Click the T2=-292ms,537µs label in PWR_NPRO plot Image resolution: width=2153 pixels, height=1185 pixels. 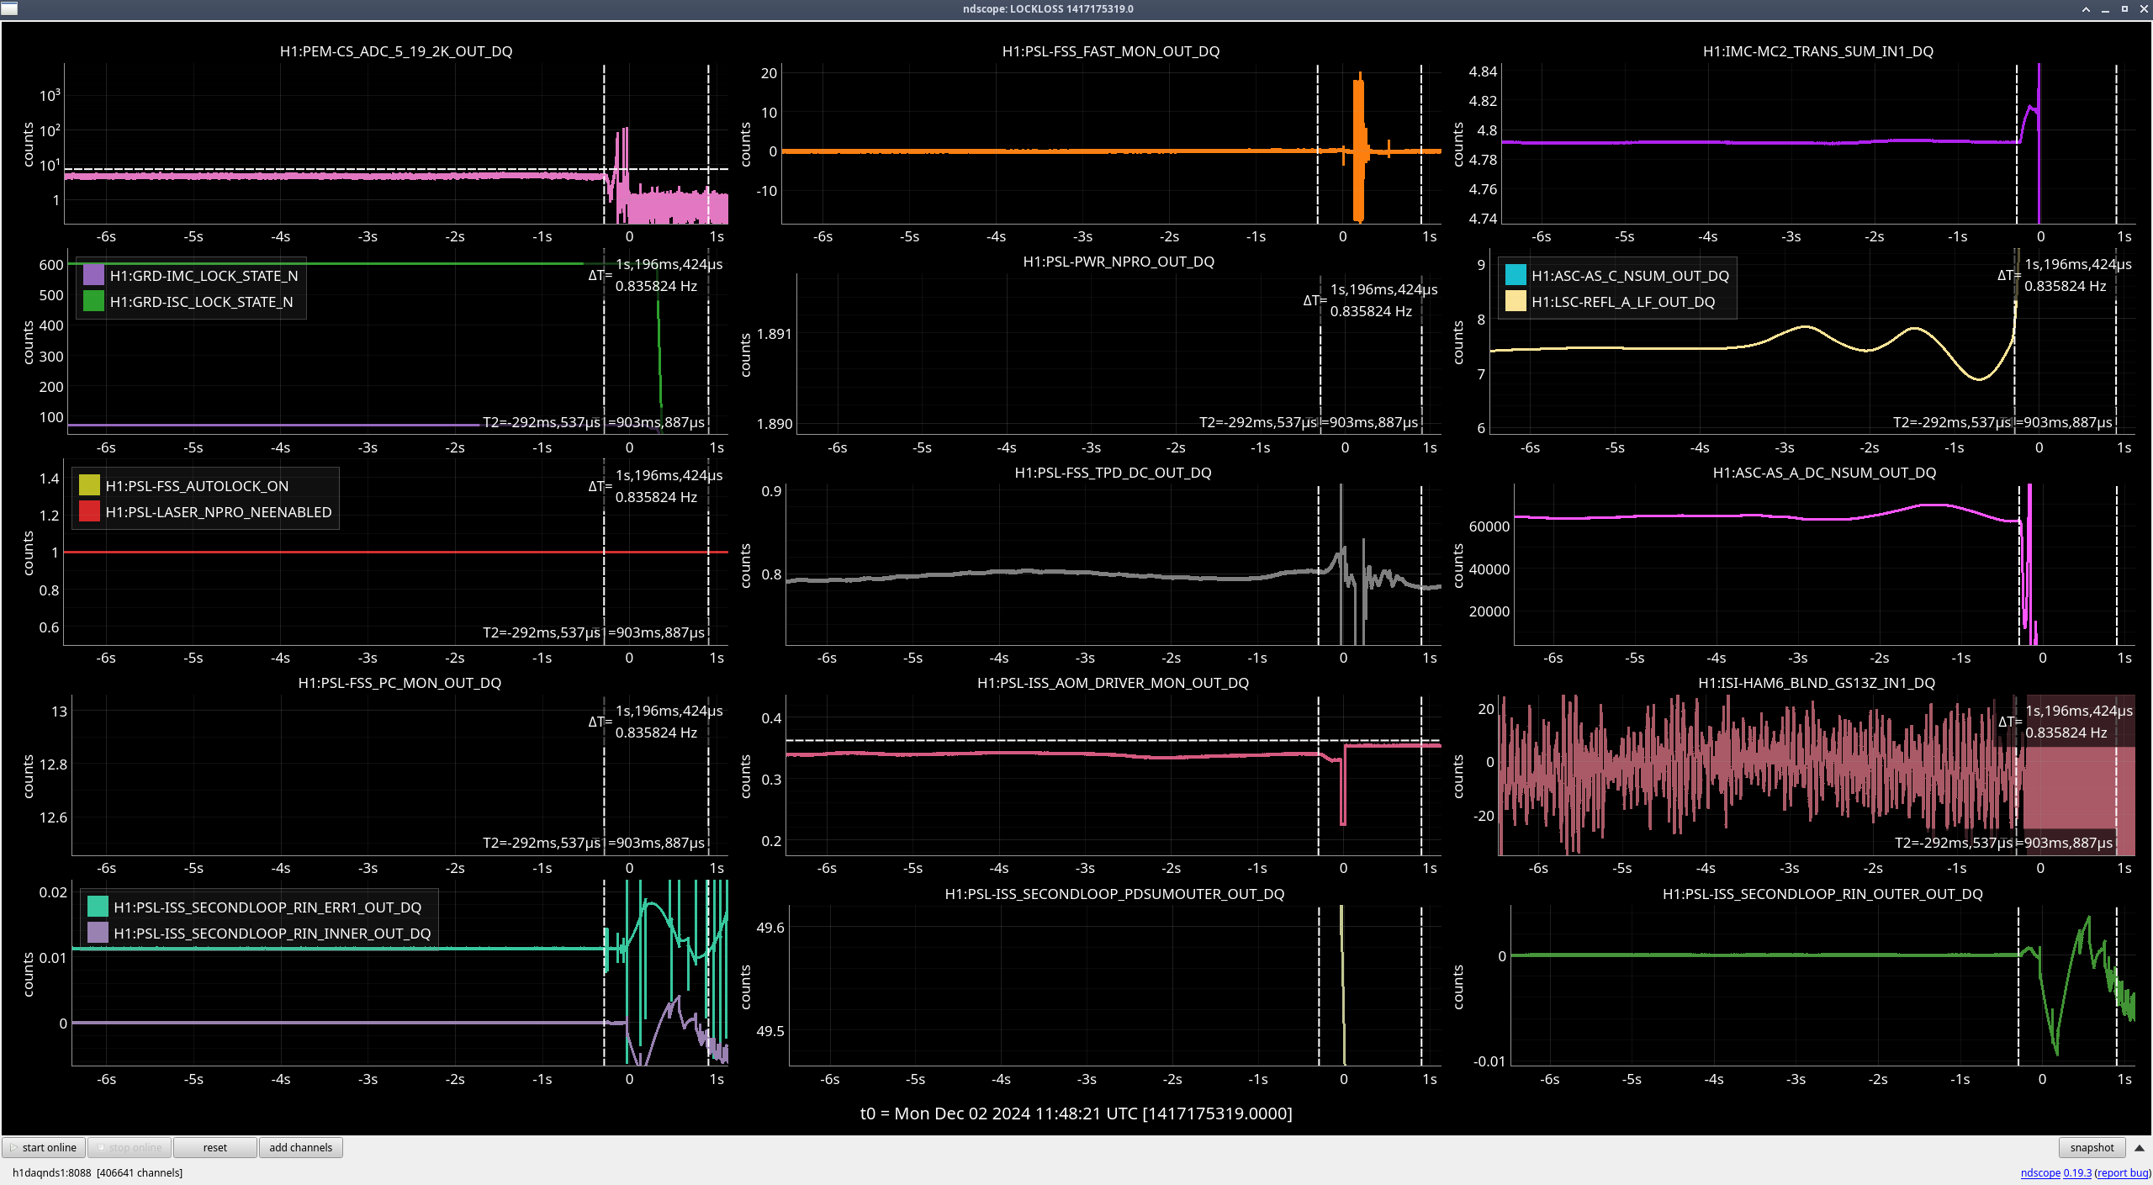pos(1257,422)
